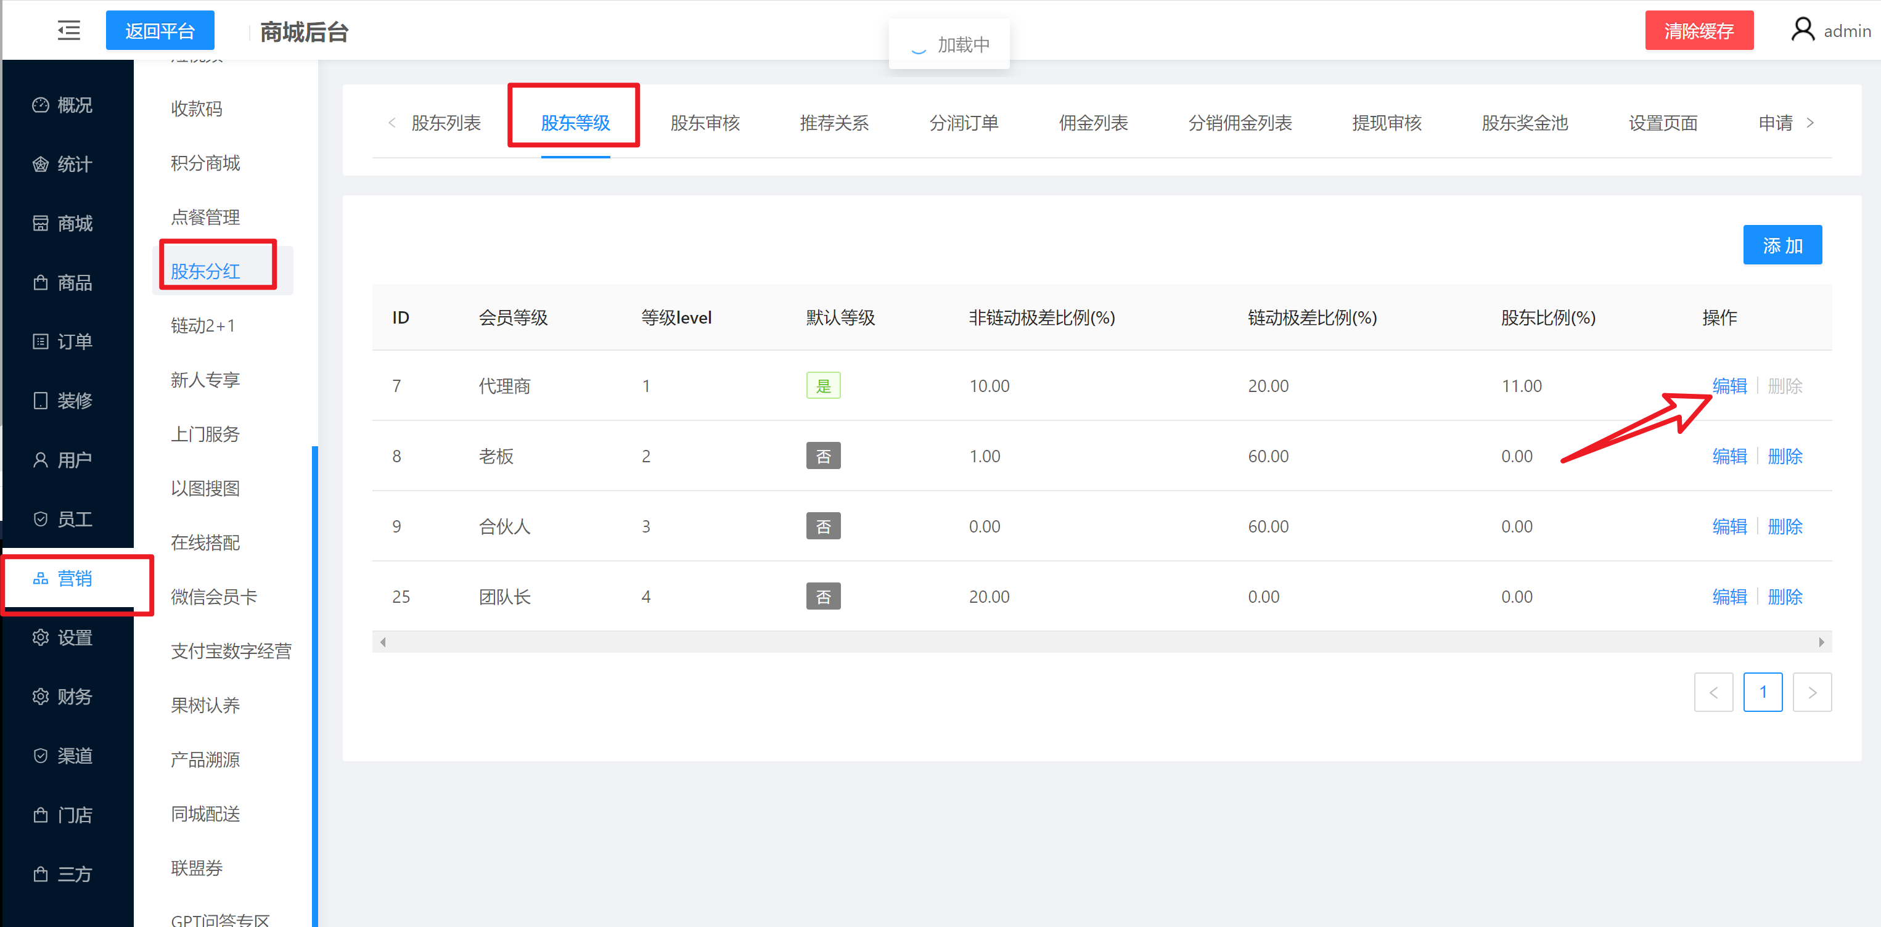This screenshot has width=1881, height=927.
Task: Select page 1 in pagination
Action: pos(1763,692)
